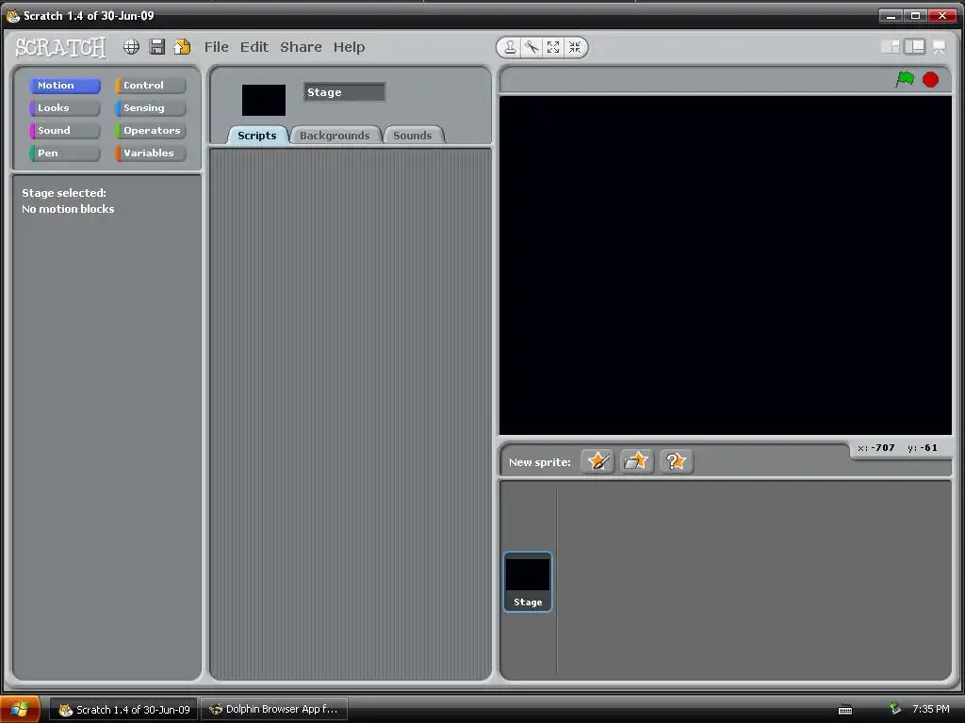Click the green flag to start
Viewport: 965px width, 723px height.
click(x=905, y=79)
